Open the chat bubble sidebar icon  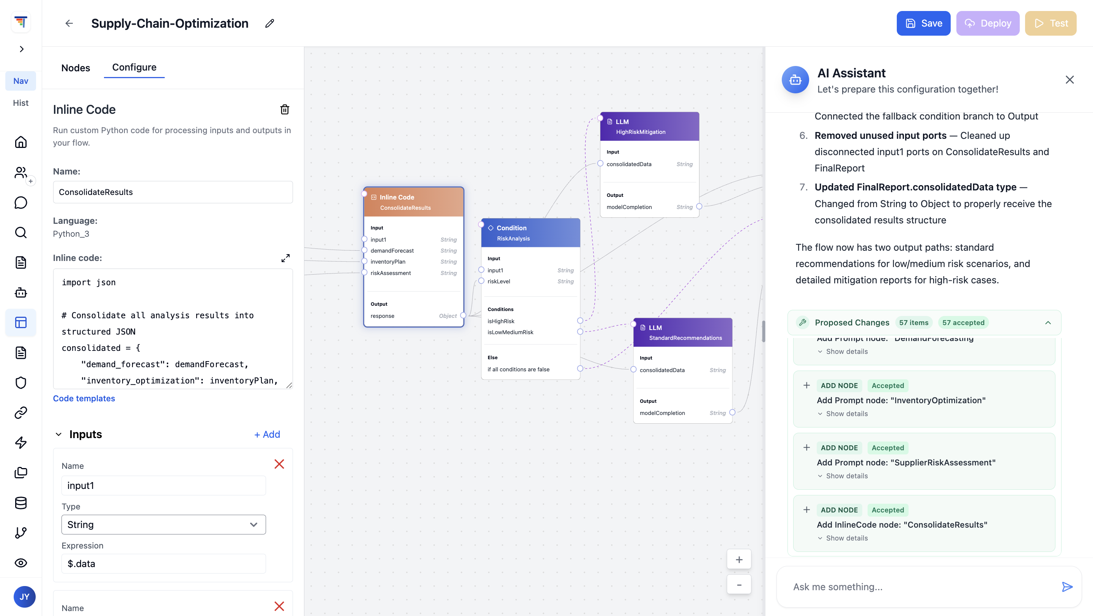[x=21, y=203]
